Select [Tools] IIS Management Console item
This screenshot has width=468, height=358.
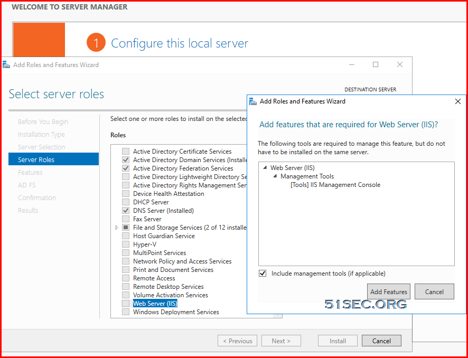point(335,185)
